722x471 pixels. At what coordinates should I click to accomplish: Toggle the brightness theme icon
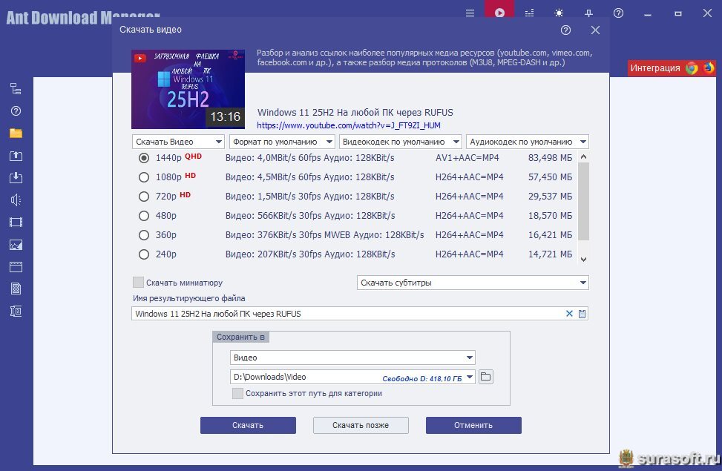point(559,13)
